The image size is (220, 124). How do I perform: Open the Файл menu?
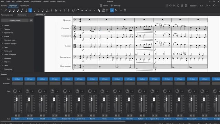click(2, 1)
